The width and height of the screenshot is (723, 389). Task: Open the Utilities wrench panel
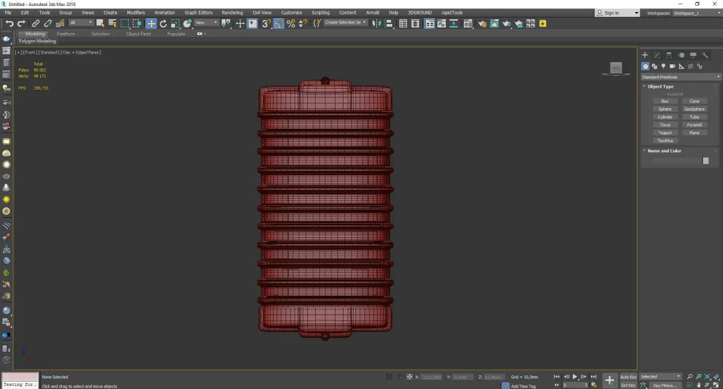point(706,55)
